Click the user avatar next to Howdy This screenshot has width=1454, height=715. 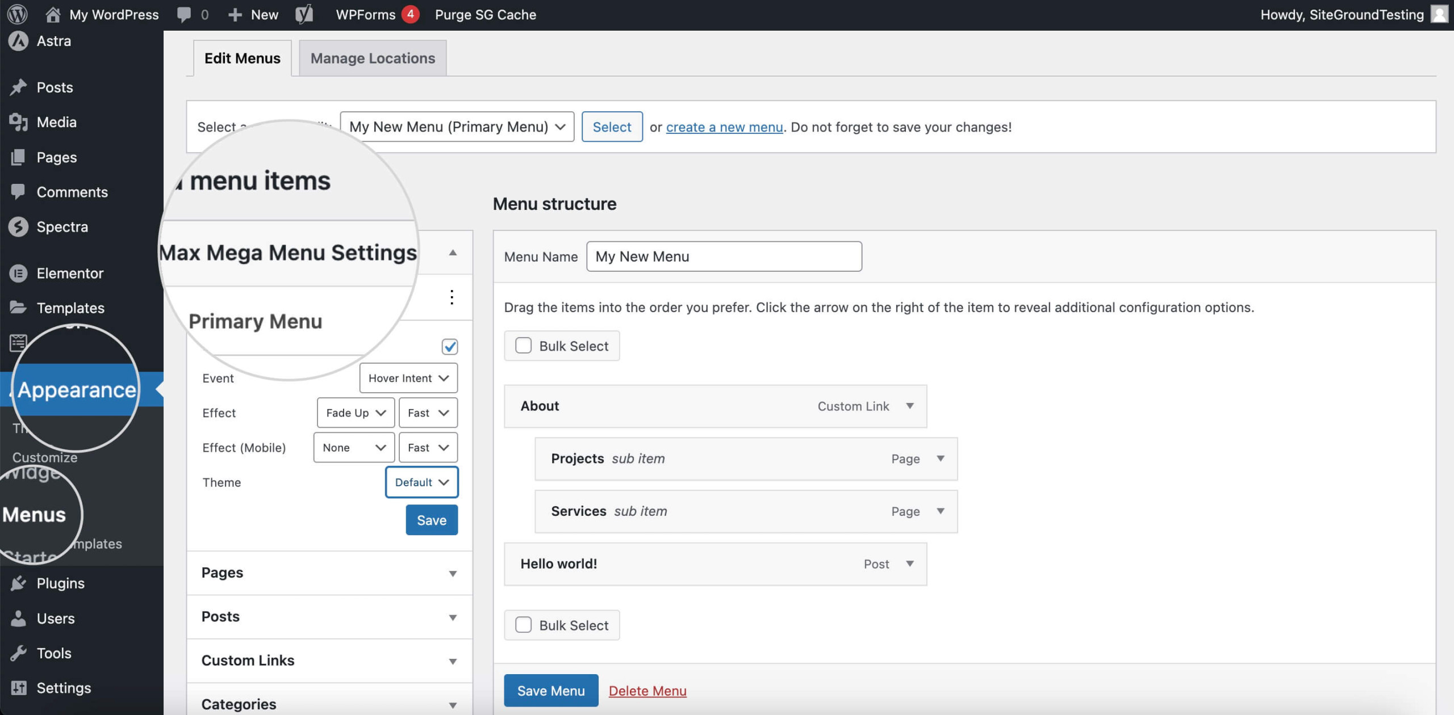point(1439,14)
